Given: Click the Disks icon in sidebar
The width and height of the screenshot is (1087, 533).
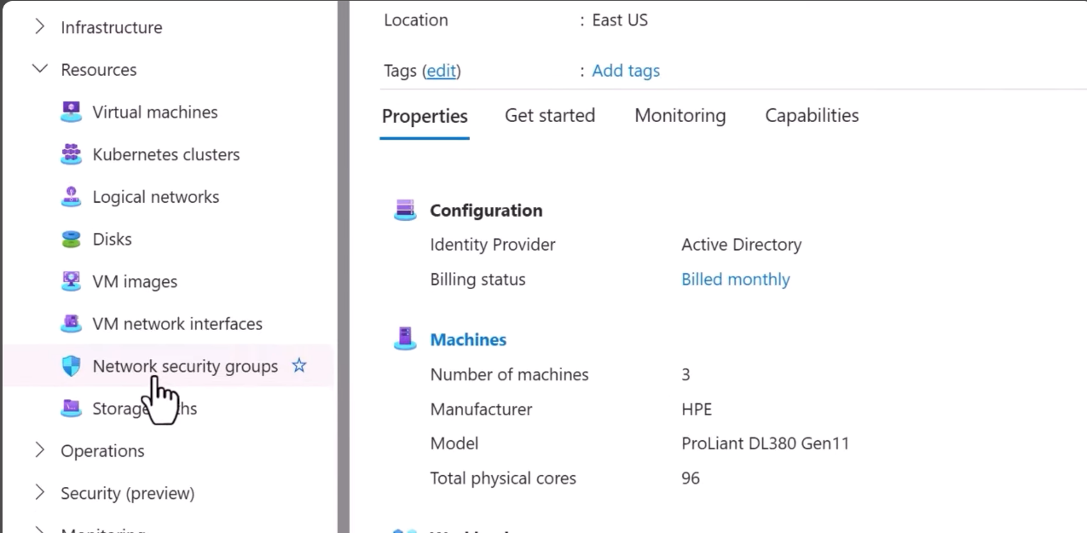Looking at the screenshot, I should tap(72, 240).
